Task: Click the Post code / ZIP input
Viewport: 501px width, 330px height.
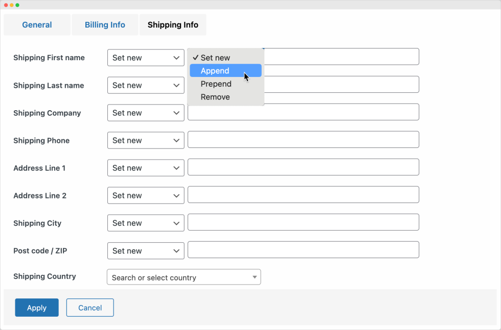Action: 303,250
